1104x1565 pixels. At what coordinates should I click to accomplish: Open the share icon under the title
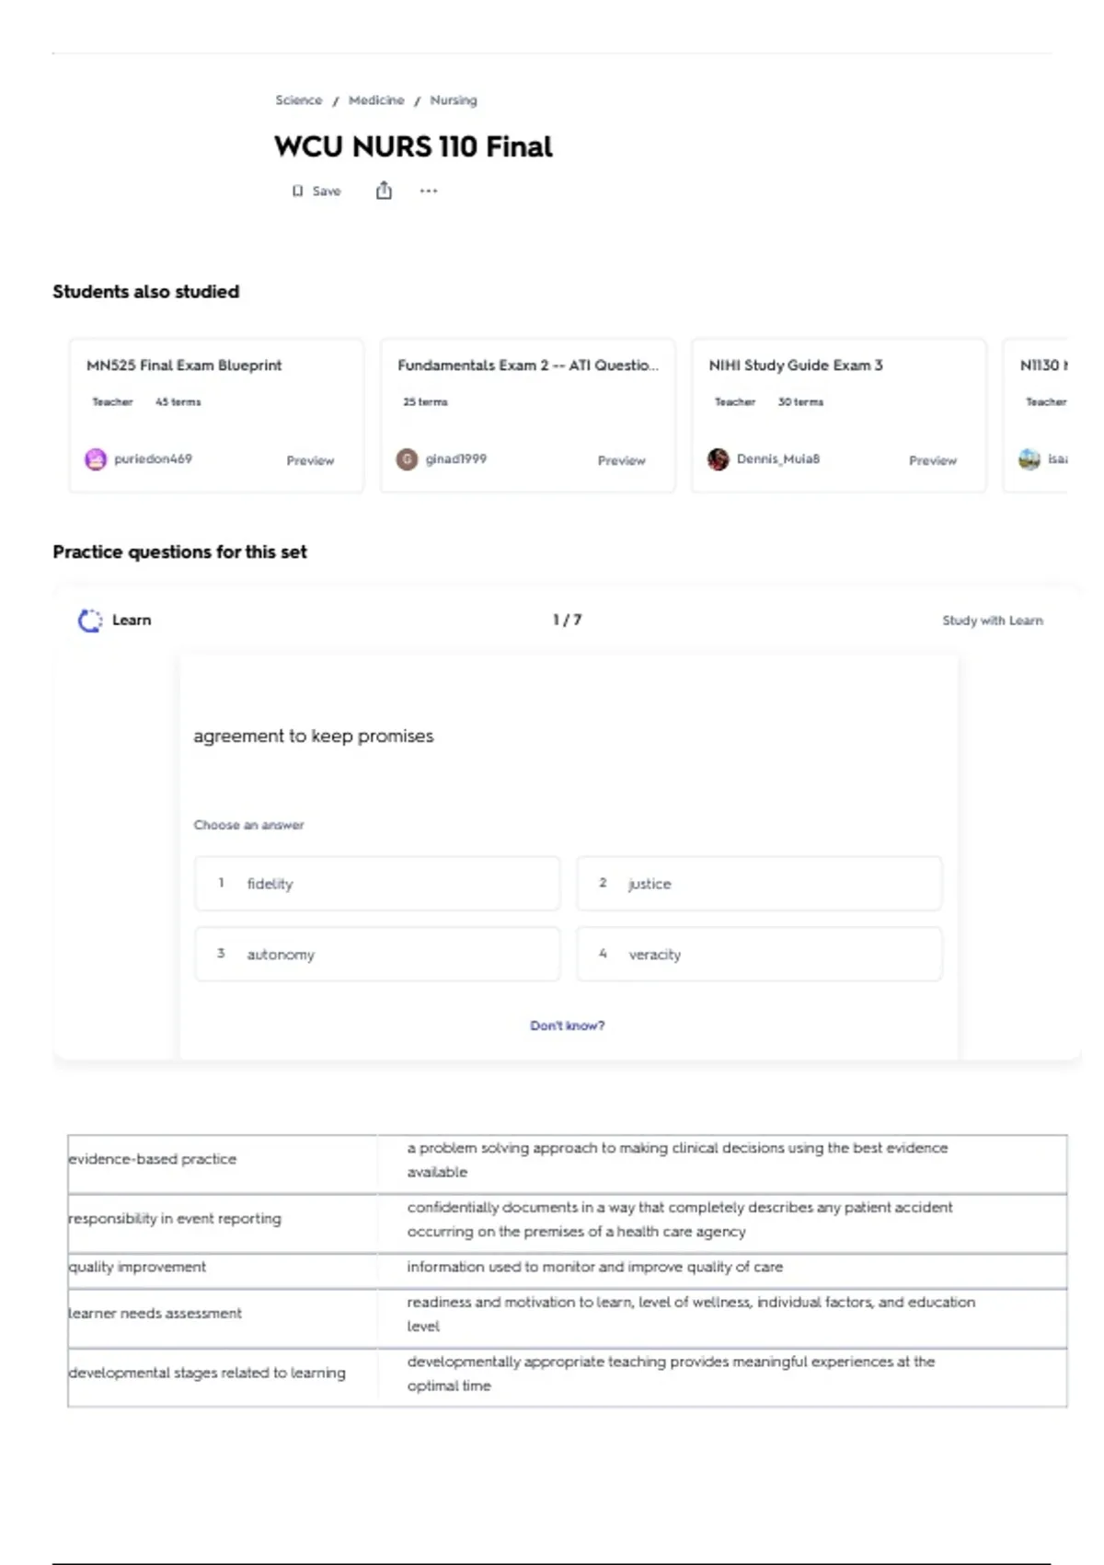click(x=384, y=191)
